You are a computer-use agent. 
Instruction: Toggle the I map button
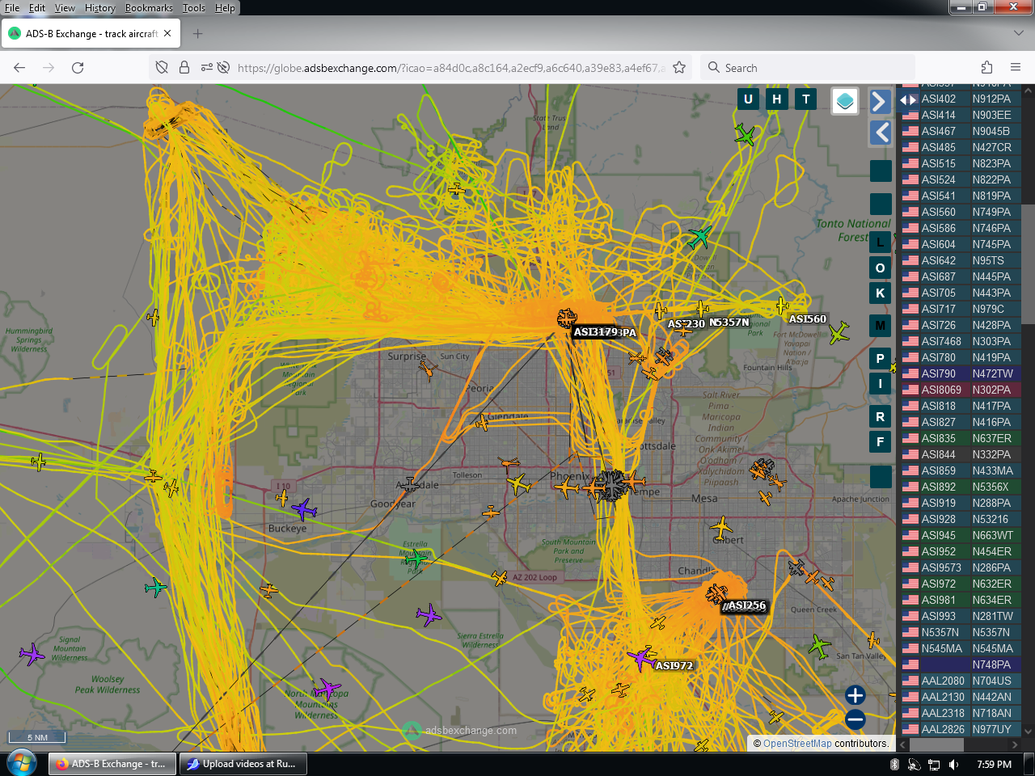(x=881, y=383)
